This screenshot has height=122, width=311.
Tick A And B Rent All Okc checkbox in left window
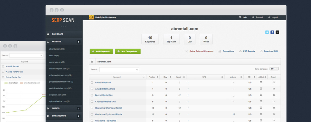[x=3, y=72]
